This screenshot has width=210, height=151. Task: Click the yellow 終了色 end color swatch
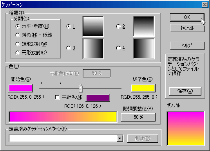pyautogui.click(x=143, y=88)
